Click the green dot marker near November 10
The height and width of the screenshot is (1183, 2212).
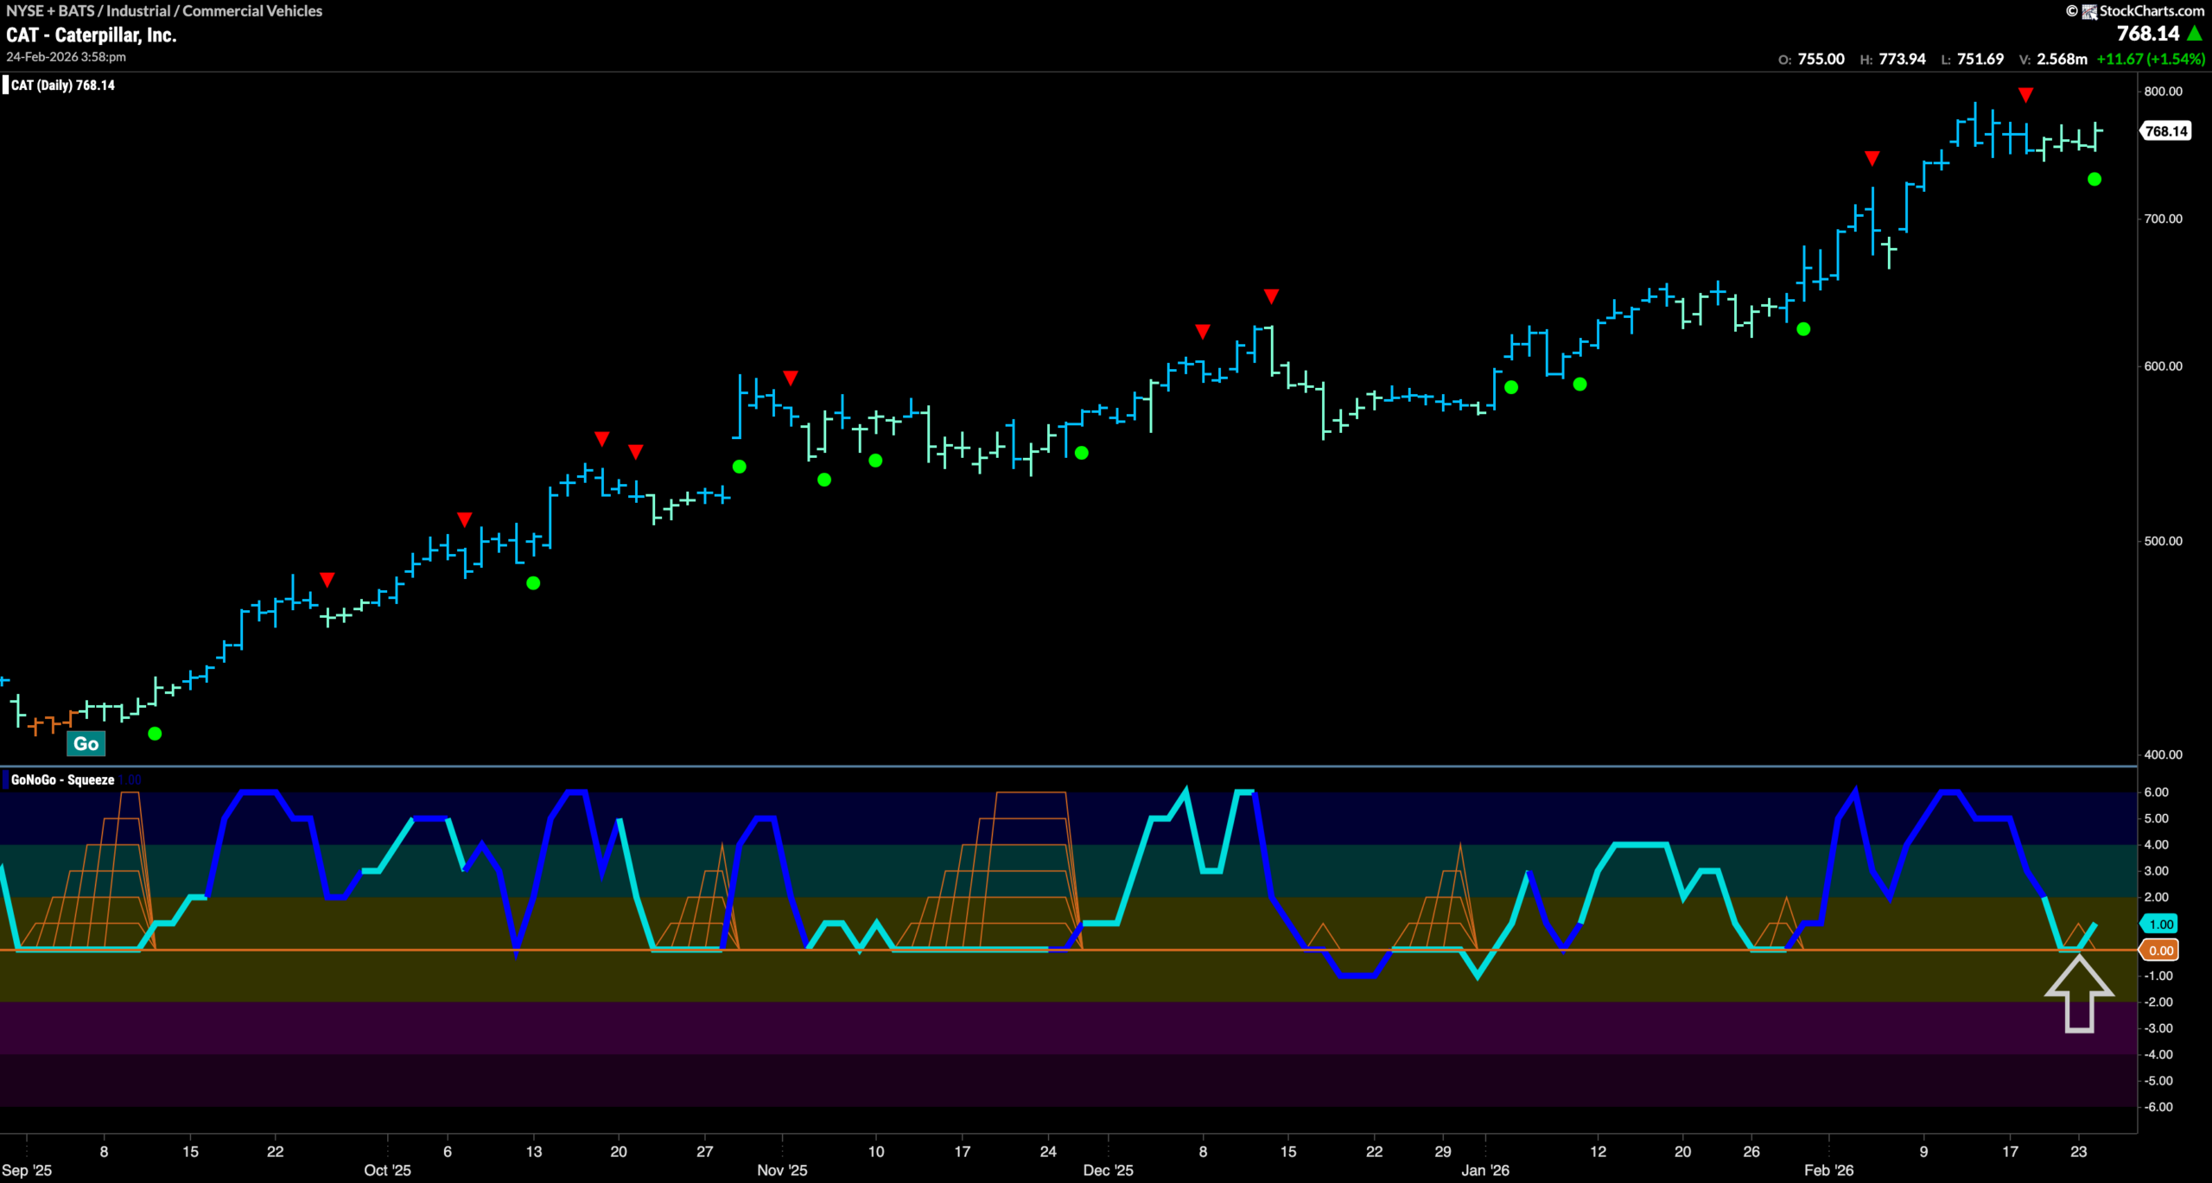(875, 461)
